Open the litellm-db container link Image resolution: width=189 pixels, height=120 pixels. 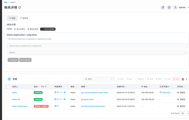point(16,99)
